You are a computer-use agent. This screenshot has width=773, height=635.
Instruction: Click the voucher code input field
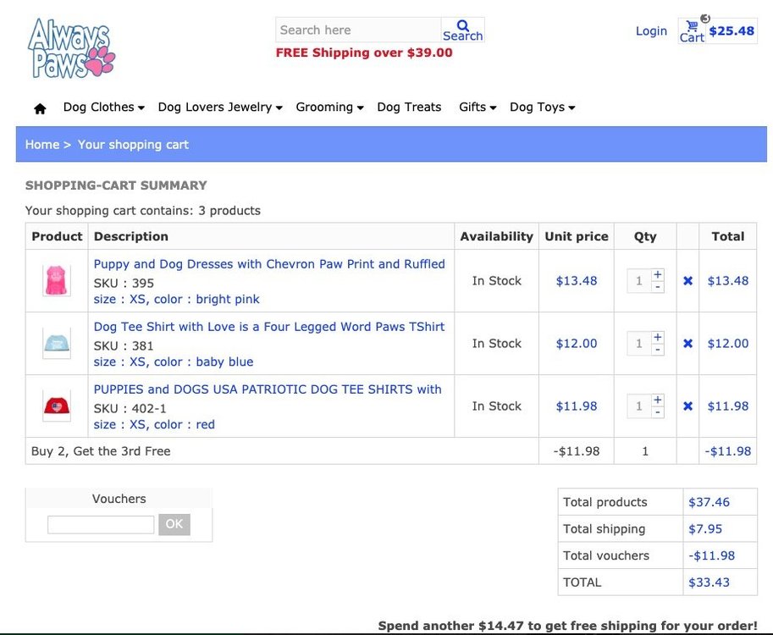tap(101, 525)
